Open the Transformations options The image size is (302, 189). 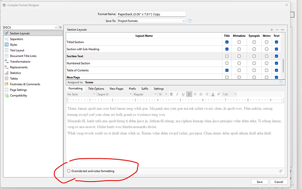point(20,62)
